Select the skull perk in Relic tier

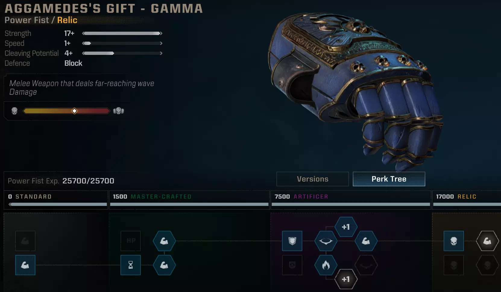(x=454, y=241)
